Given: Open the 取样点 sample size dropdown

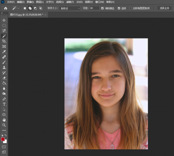Looking at the screenshot, I should 70,8.
